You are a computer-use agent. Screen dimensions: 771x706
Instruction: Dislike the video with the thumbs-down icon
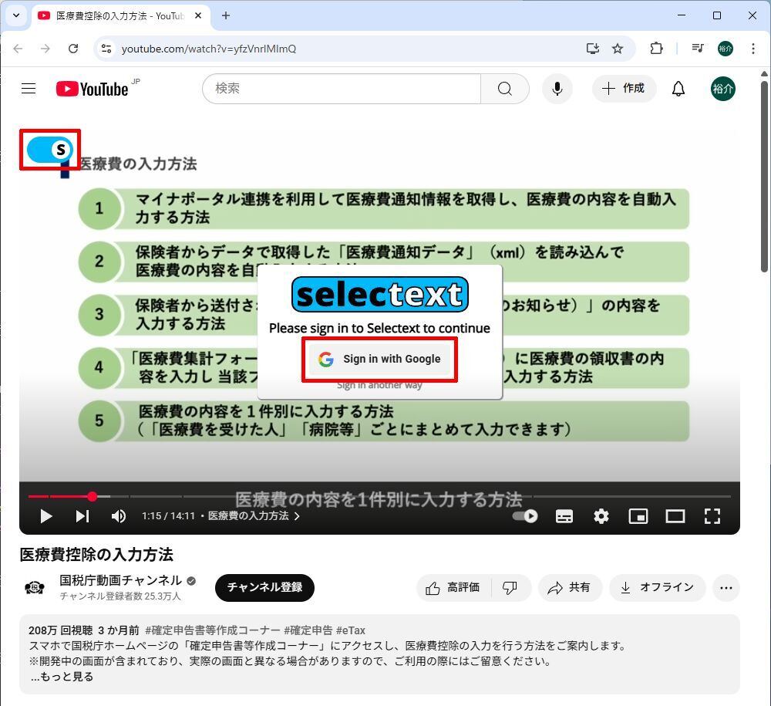click(510, 587)
